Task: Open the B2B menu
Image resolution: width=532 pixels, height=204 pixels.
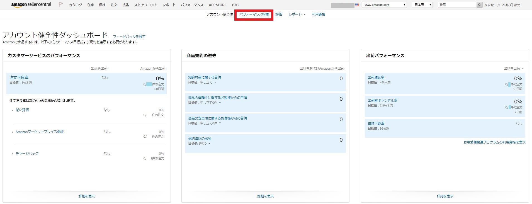Action: [x=235, y=5]
